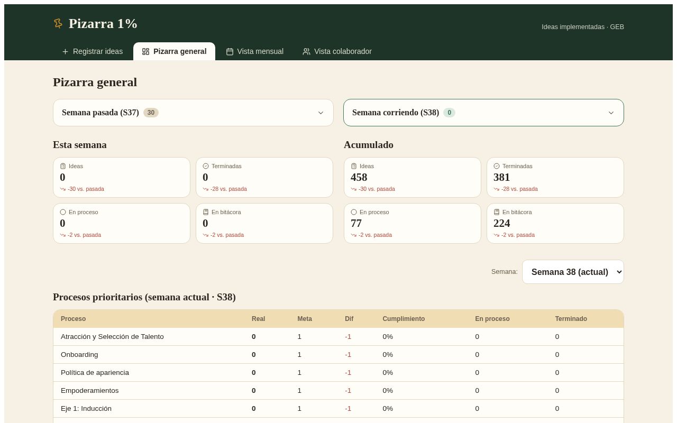Click the pushpin logo icon beside Pizarra 1%
This screenshot has height=423, width=677.
tap(58, 23)
